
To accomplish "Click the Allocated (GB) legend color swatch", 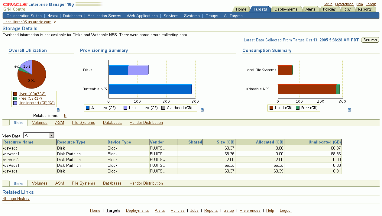I will click(x=87, y=108).
